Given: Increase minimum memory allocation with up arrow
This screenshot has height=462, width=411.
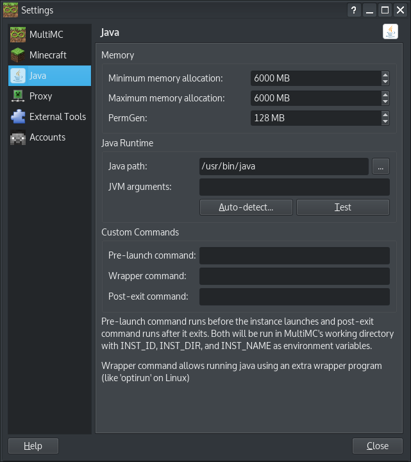Looking at the screenshot, I should (385, 75).
